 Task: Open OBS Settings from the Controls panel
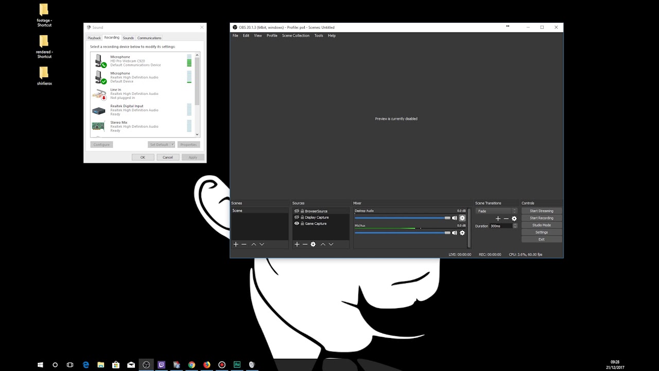tap(542, 232)
